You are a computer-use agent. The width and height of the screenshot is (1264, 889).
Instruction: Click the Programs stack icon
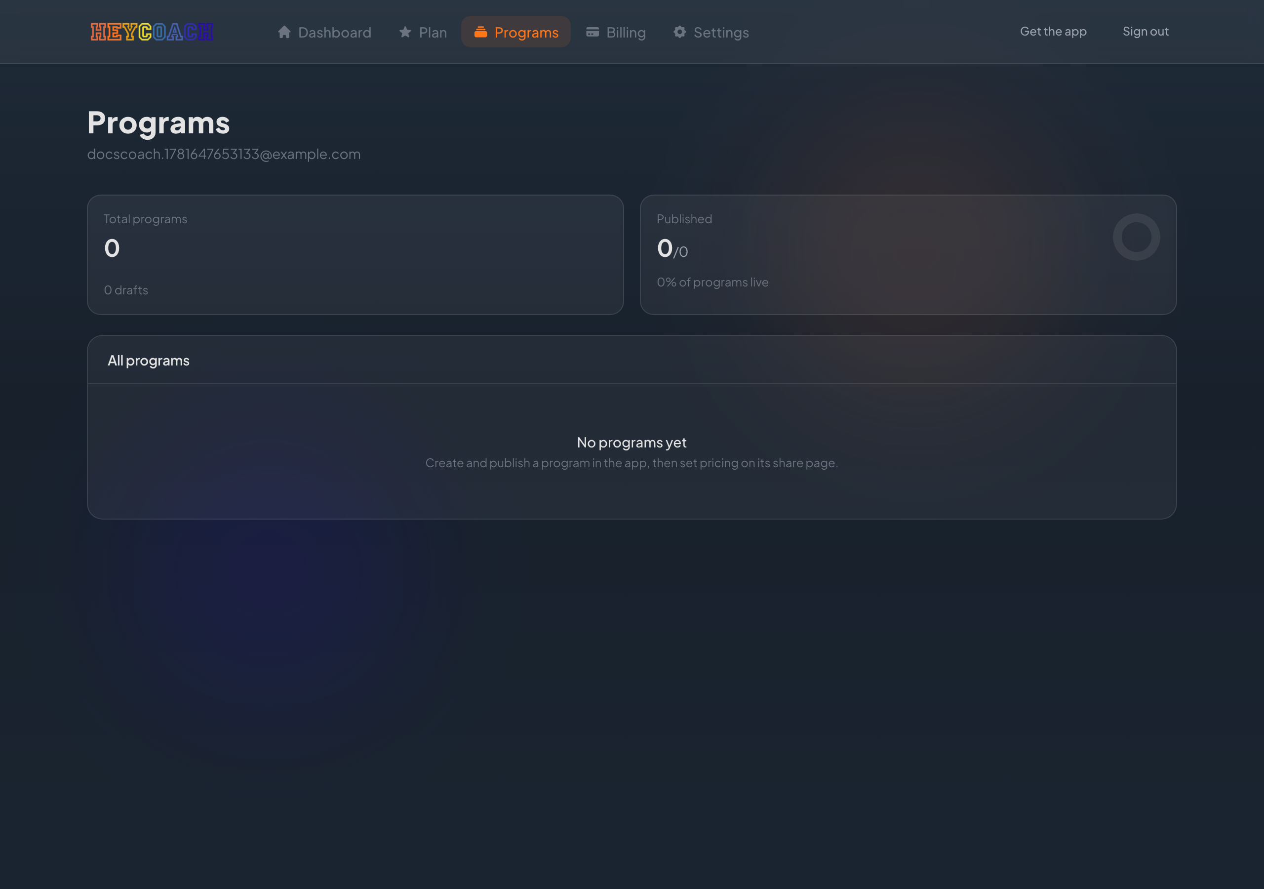[480, 32]
